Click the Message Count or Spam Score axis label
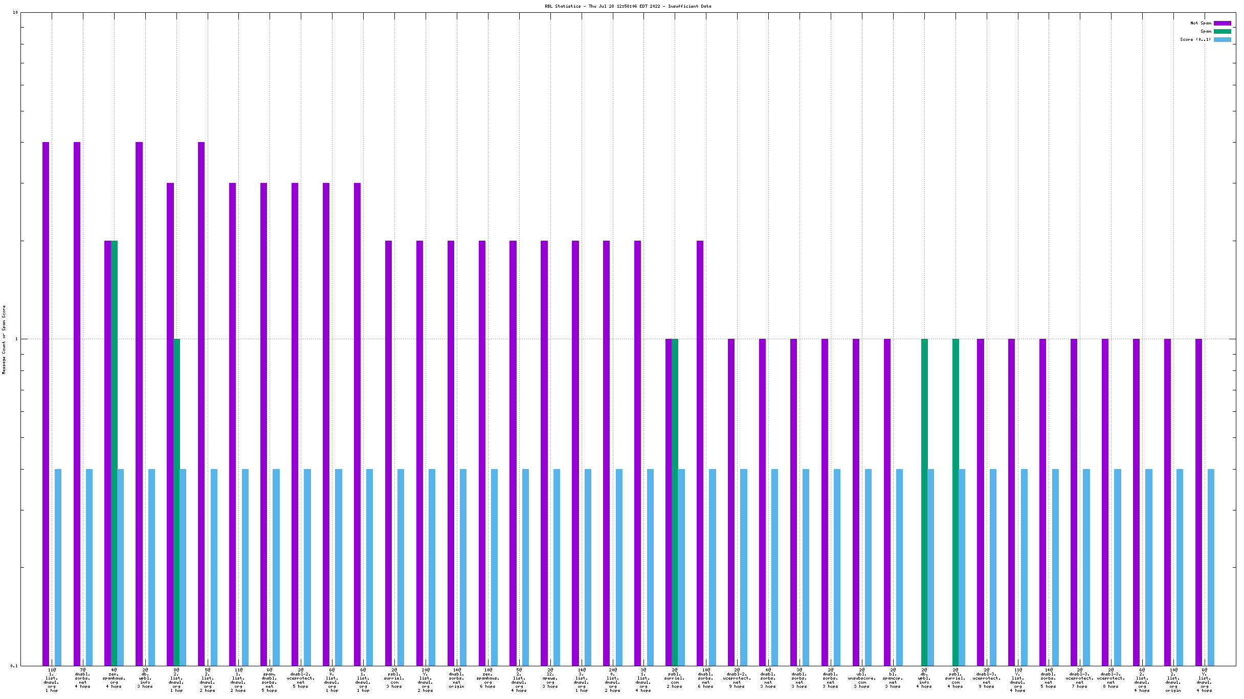Viewport: 1244px width, 699px height. [4, 340]
